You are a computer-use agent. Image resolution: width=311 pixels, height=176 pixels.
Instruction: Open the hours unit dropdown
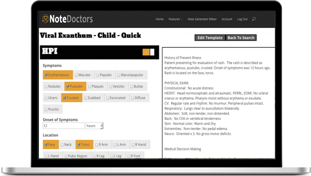point(94,126)
